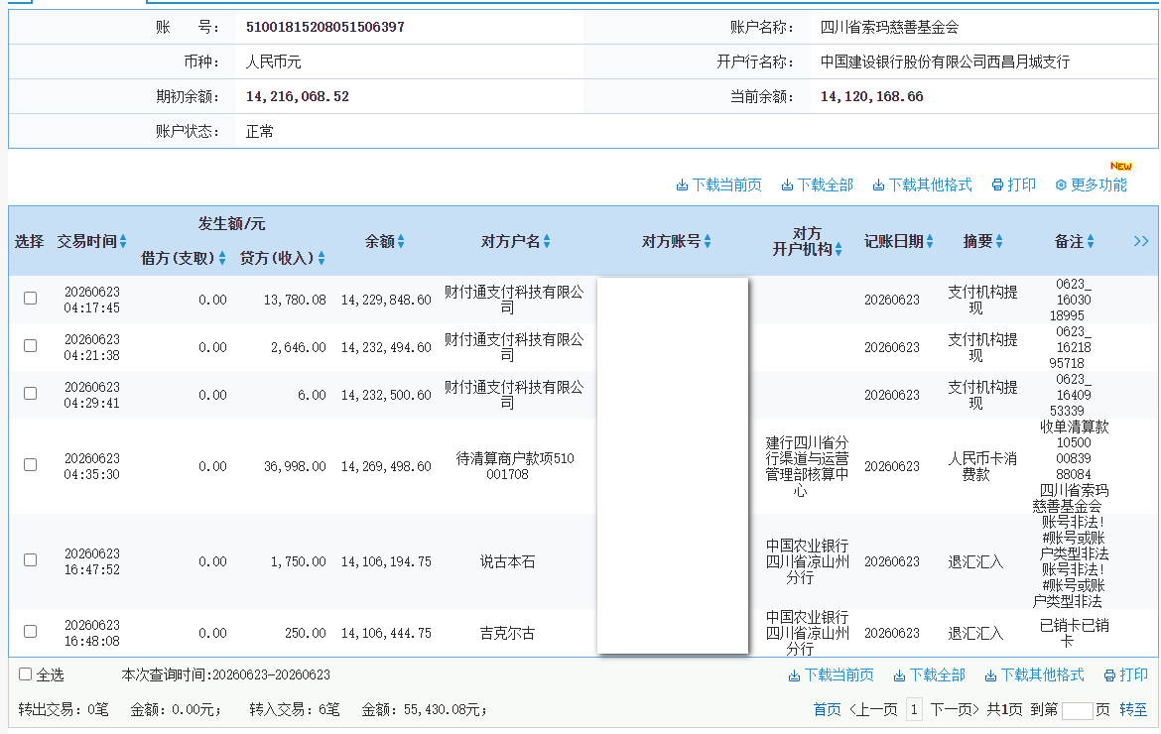Click the credit amount 36,998.00
Image resolution: width=1161 pixels, height=734 pixels.
pyautogui.click(x=295, y=466)
